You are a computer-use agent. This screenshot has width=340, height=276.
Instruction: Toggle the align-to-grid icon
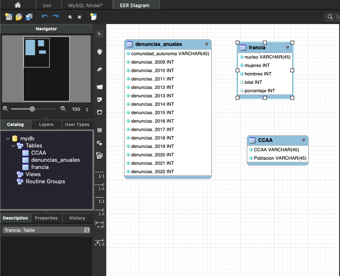[x=79, y=17]
